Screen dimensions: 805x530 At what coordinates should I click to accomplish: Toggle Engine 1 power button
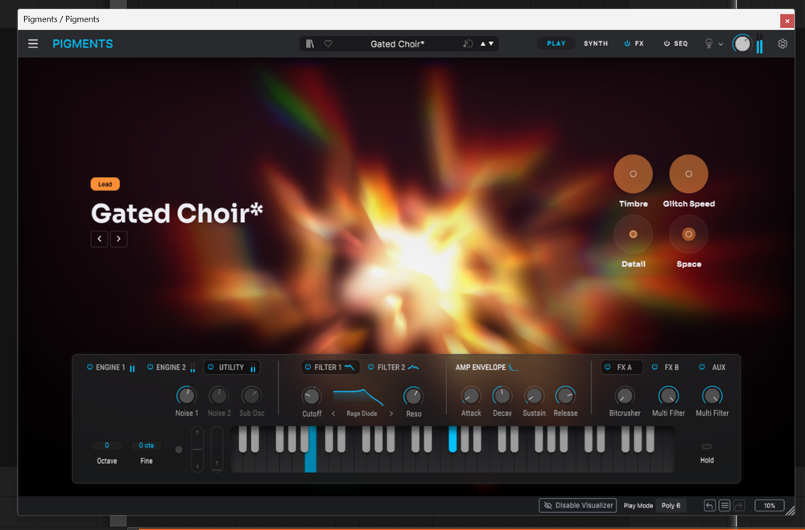pos(90,368)
